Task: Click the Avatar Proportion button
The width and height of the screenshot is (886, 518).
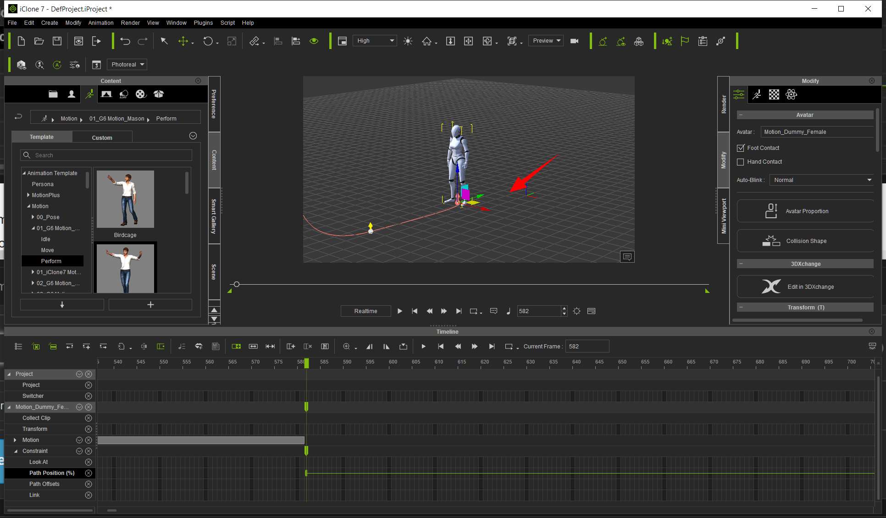Action: coord(806,211)
